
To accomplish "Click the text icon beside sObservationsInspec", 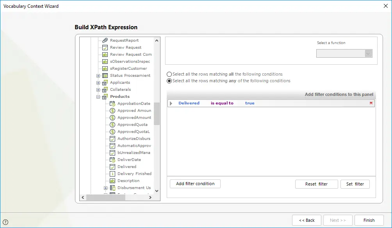I will click(105, 61).
